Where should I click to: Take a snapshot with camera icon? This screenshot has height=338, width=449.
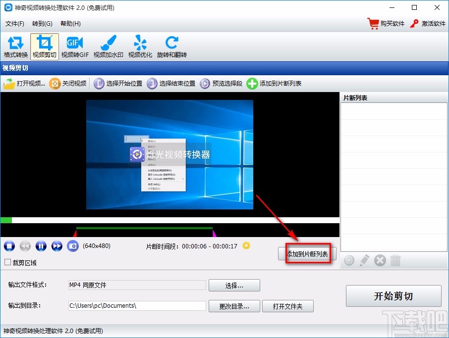[x=73, y=246]
